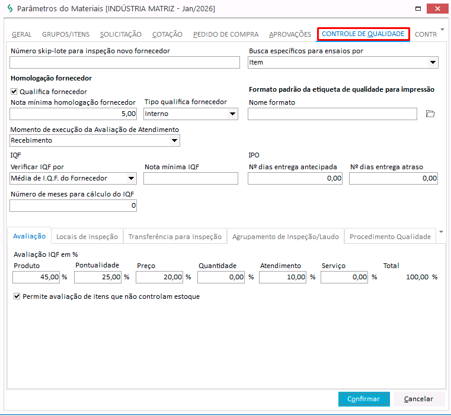Image resolution: width=451 pixels, height=416 pixels.
Task: Click Formato padrão da etiqueta de qualidade heading
Action: click(342, 89)
